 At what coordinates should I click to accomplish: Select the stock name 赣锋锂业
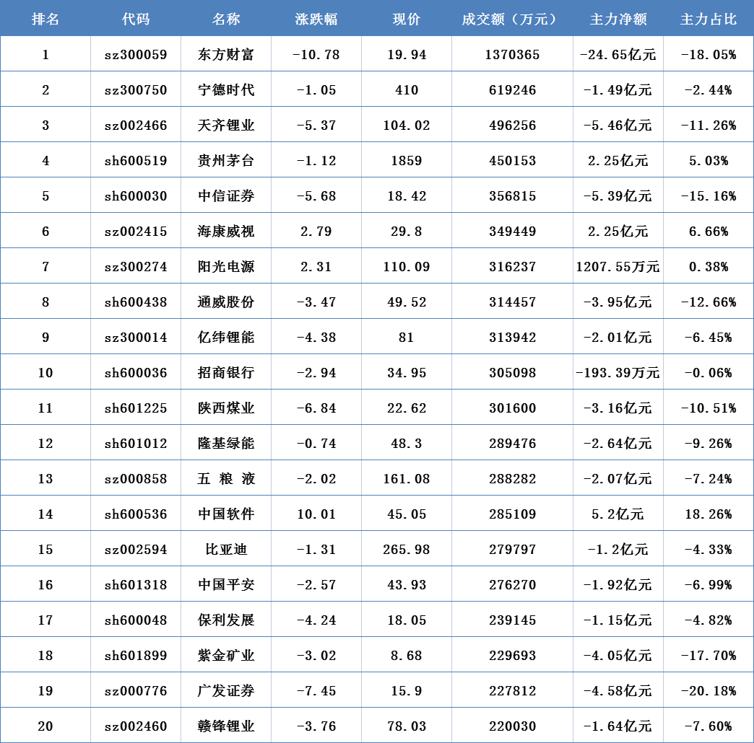226,726
